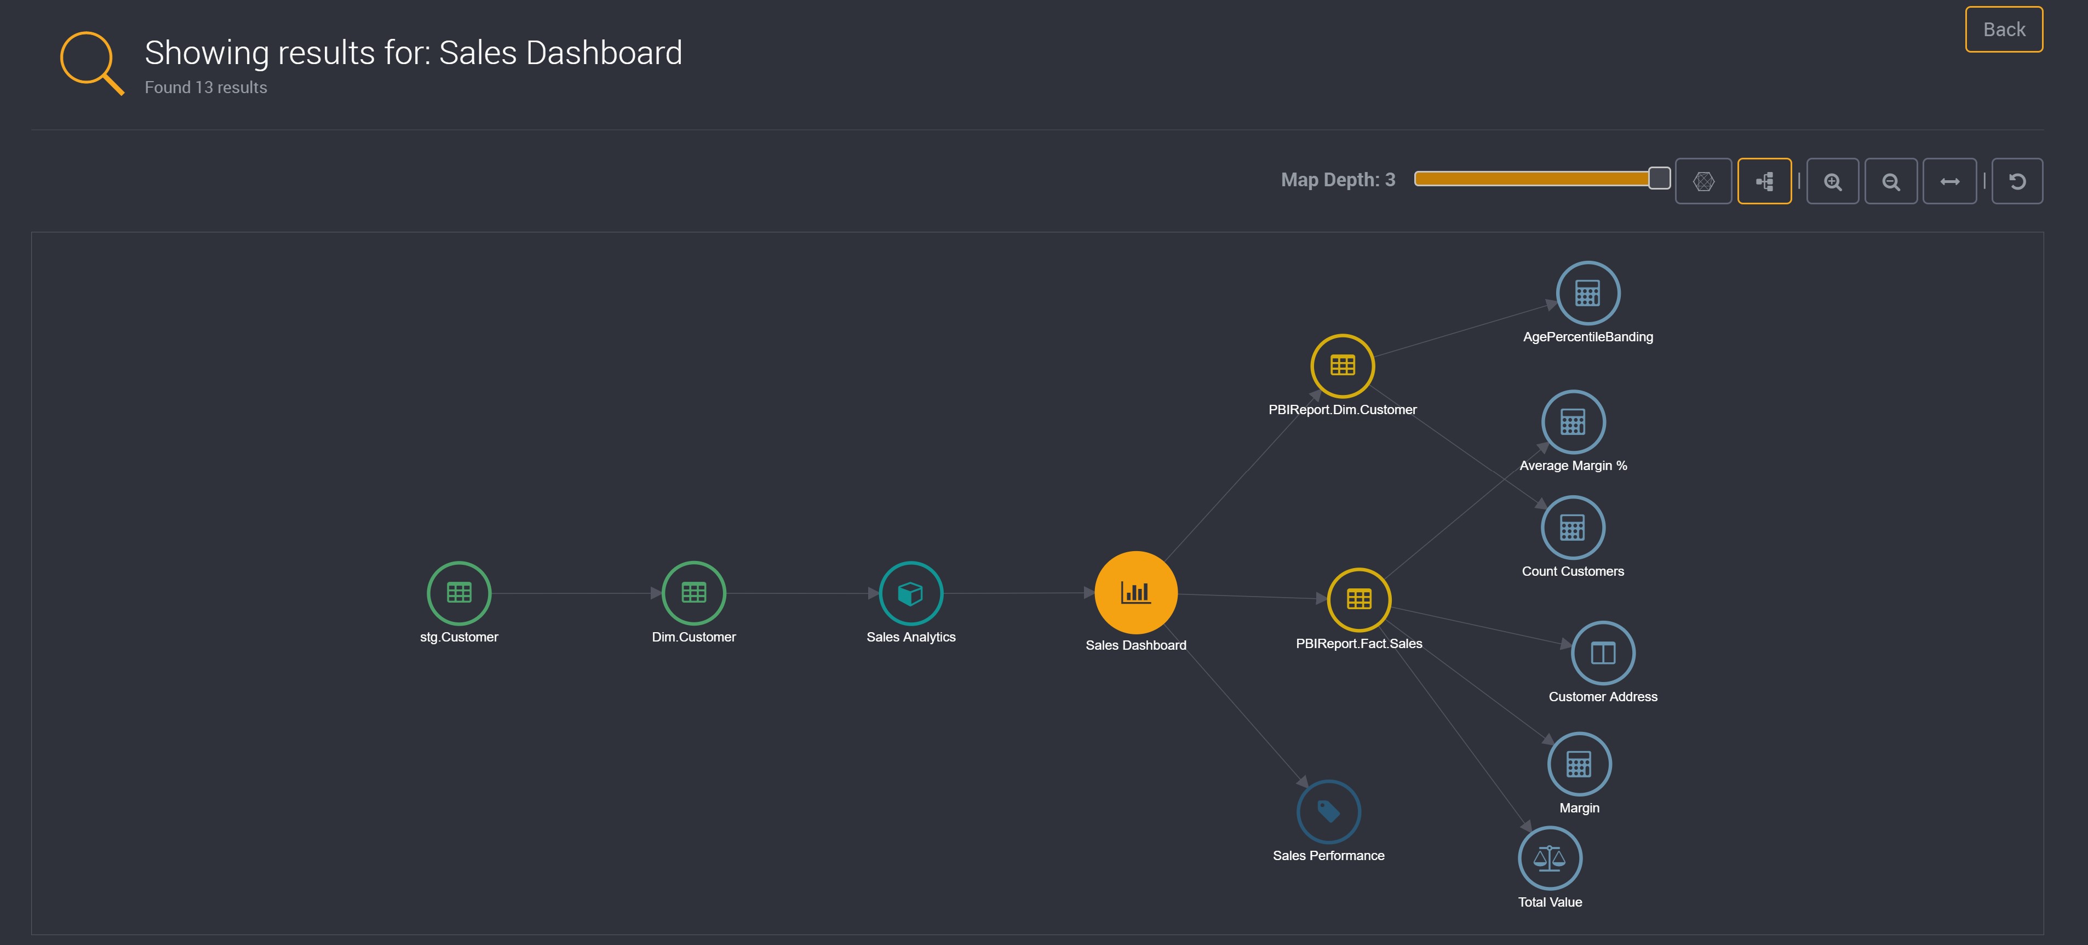The width and height of the screenshot is (2088, 945).
Task: Click the 'PBIReport.Dim.Customer' label text
Action: pyautogui.click(x=1343, y=410)
